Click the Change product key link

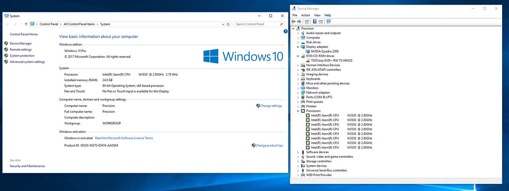click(269, 146)
